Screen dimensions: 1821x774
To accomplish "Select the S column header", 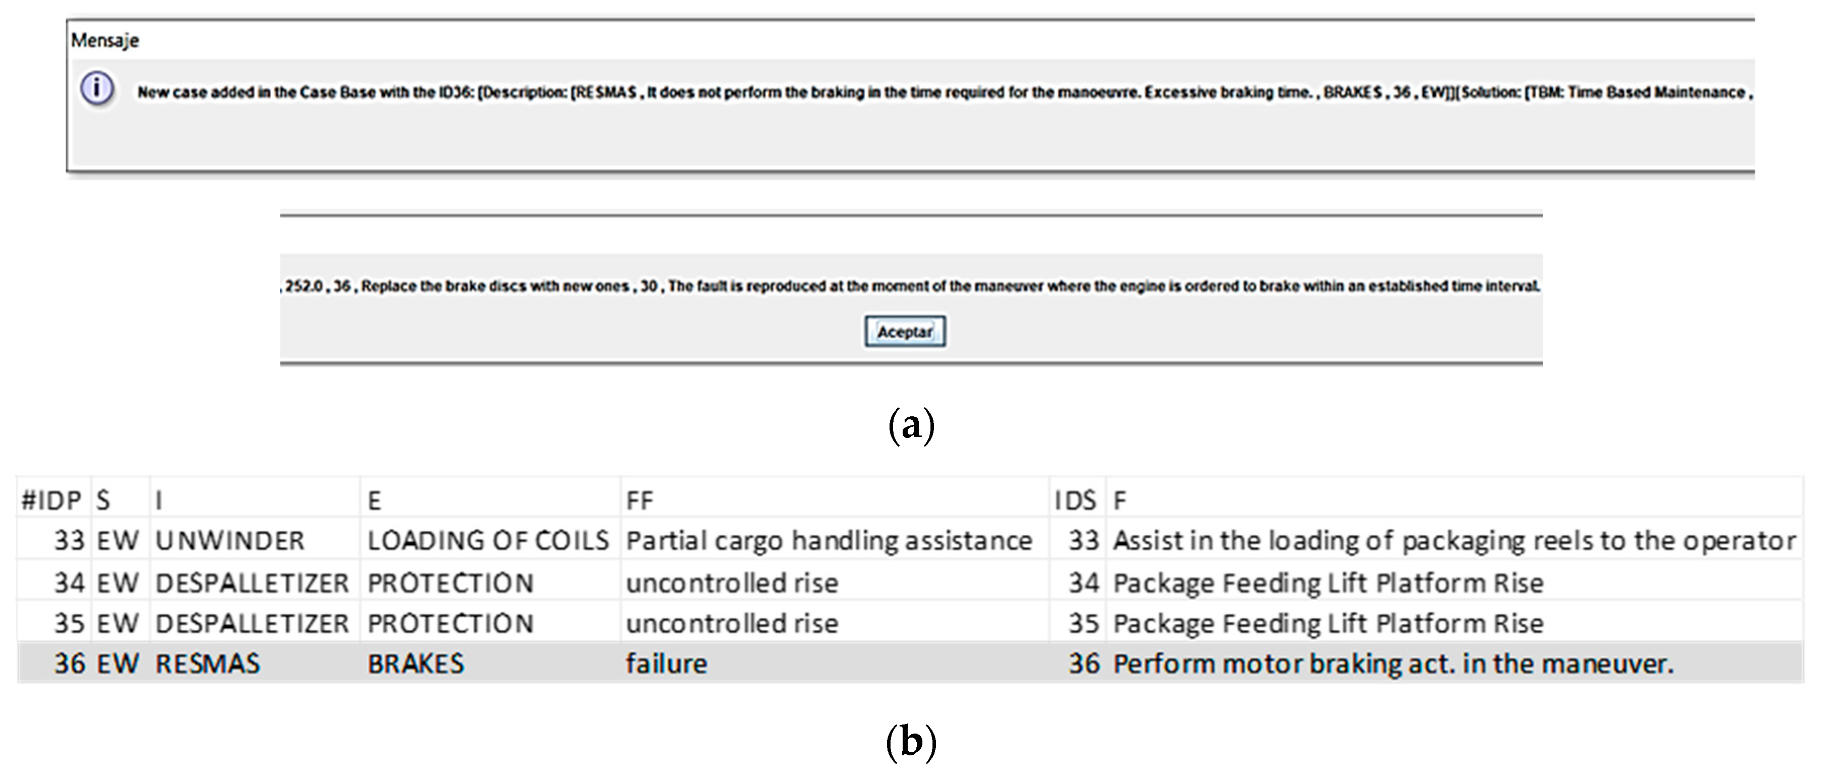I will (103, 501).
